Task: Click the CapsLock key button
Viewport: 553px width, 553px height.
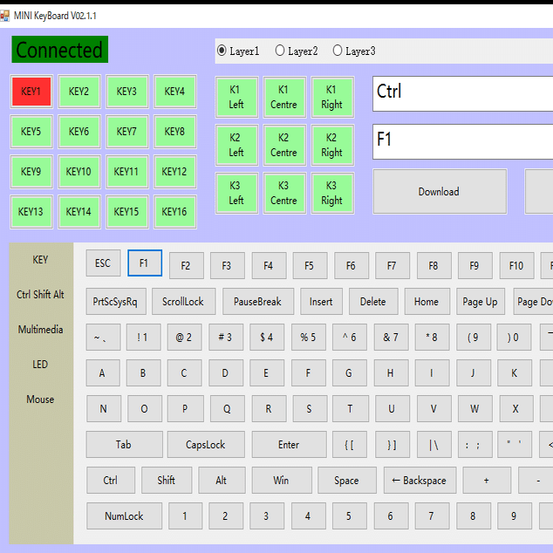Action: (206, 444)
